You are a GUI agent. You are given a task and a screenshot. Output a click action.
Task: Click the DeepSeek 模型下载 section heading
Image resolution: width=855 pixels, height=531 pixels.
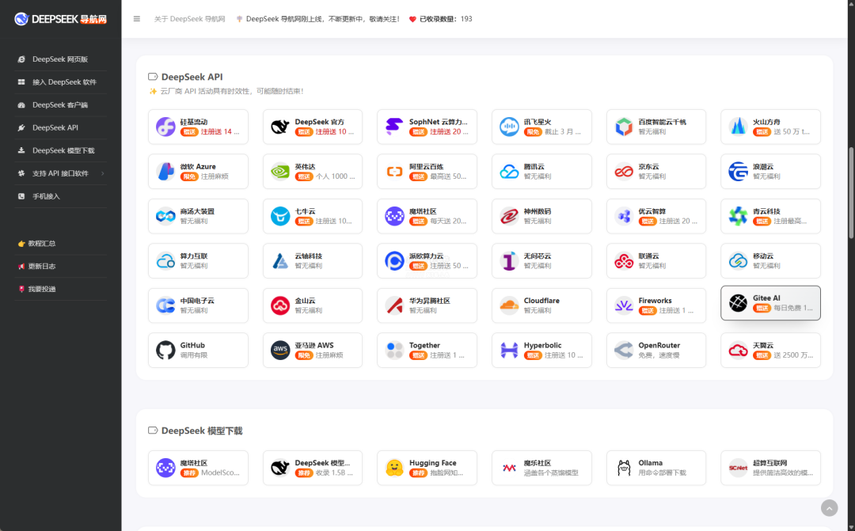coord(202,430)
